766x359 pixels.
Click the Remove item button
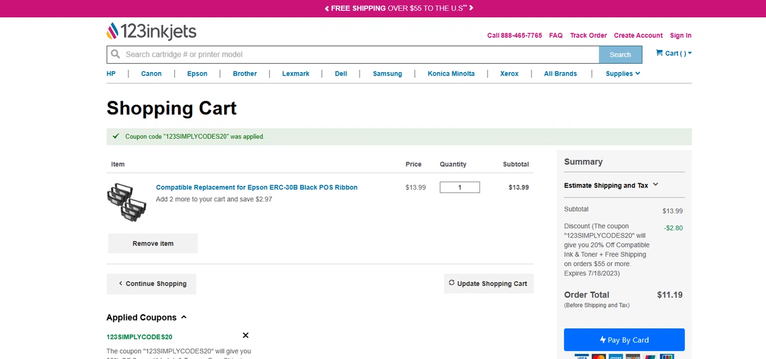pos(153,244)
